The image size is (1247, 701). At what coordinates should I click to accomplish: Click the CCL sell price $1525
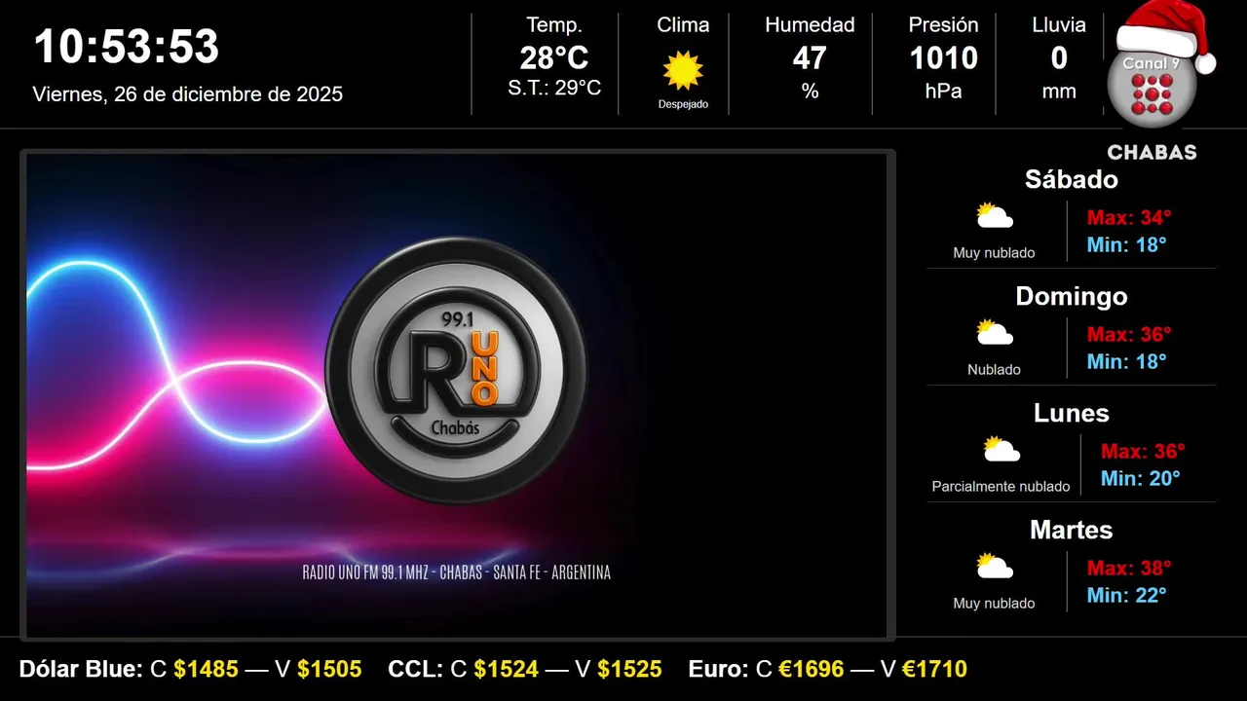point(629,669)
